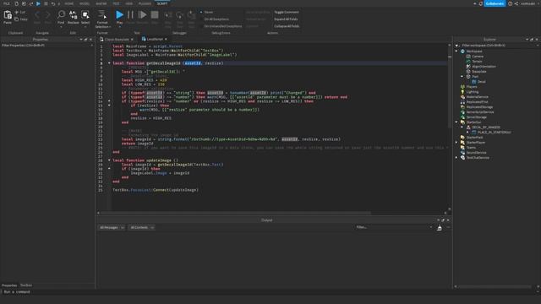Click the Step Into debugger icon
Viewport: 541px width, 304px height.
pos(167,15)
